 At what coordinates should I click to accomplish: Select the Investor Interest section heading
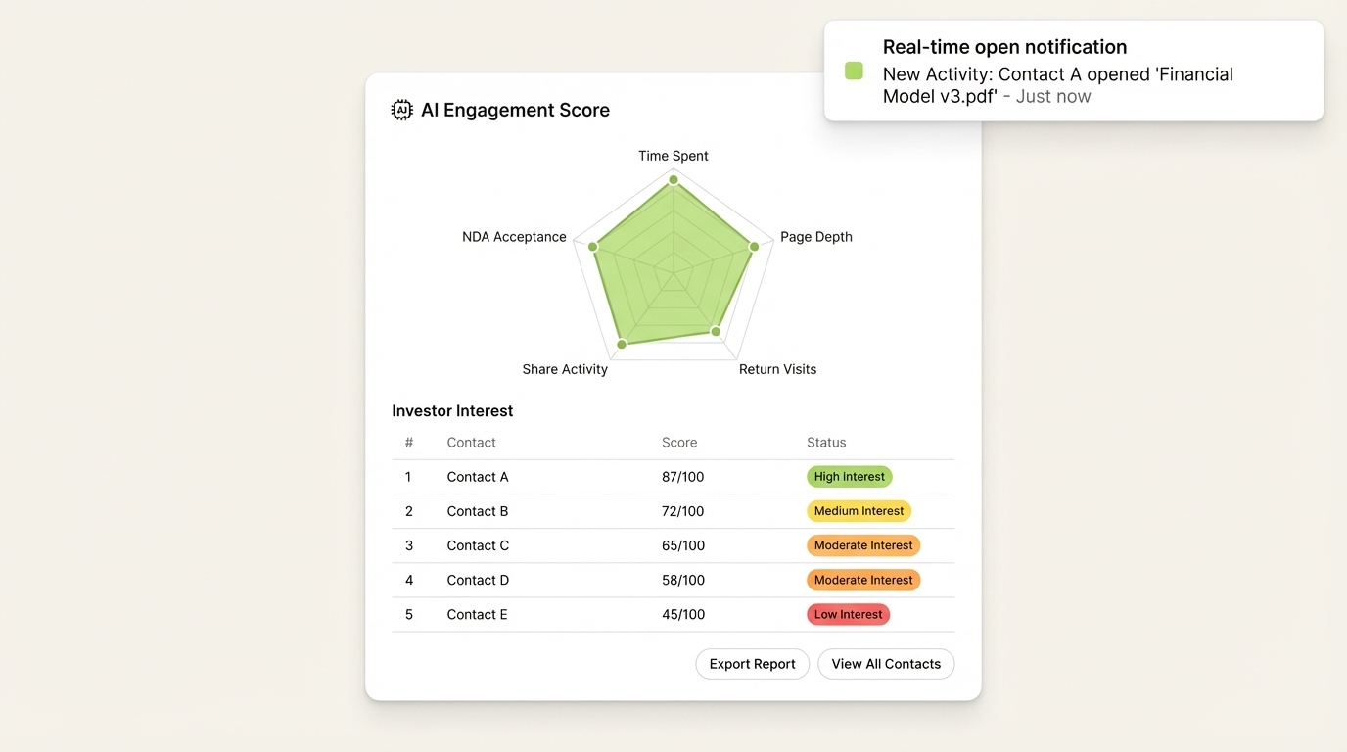tap(452, 411)
